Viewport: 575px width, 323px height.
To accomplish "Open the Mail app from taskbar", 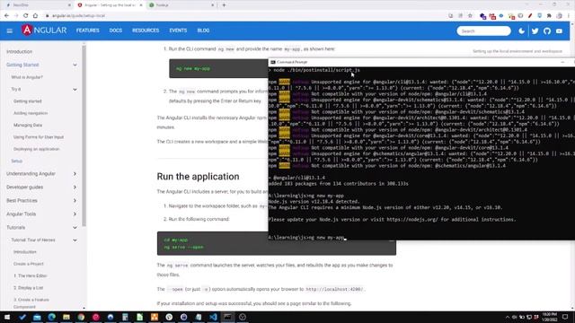I will click(x=37, y=317).
